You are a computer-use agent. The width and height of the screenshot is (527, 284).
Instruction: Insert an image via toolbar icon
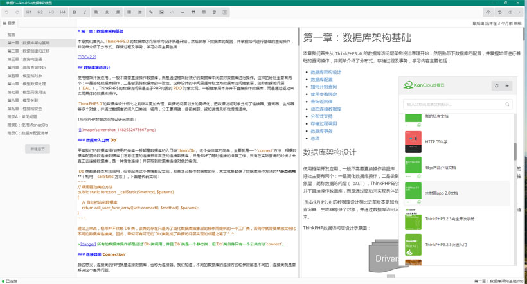(x=161, y=12)
